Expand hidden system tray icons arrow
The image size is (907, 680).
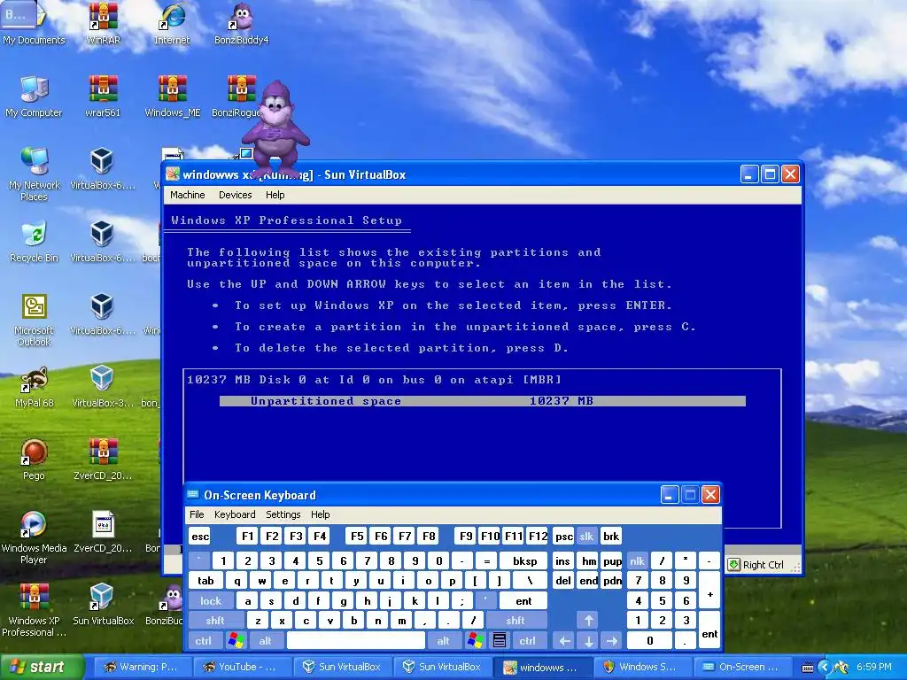point(825,668)
